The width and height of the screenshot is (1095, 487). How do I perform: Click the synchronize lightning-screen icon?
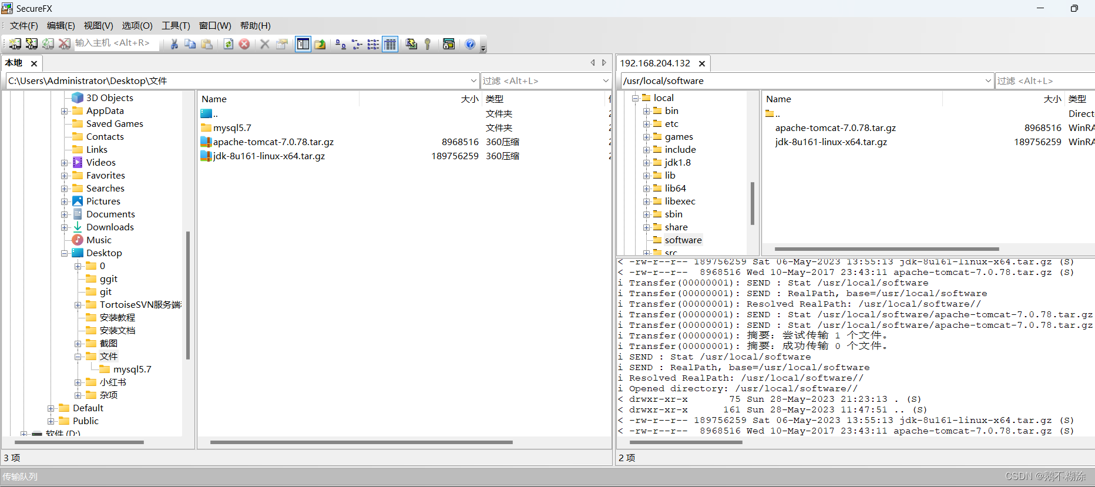point(411,44)
